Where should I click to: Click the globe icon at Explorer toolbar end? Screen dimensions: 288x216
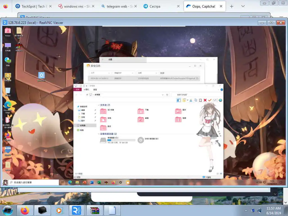click(x=220, y=100)
